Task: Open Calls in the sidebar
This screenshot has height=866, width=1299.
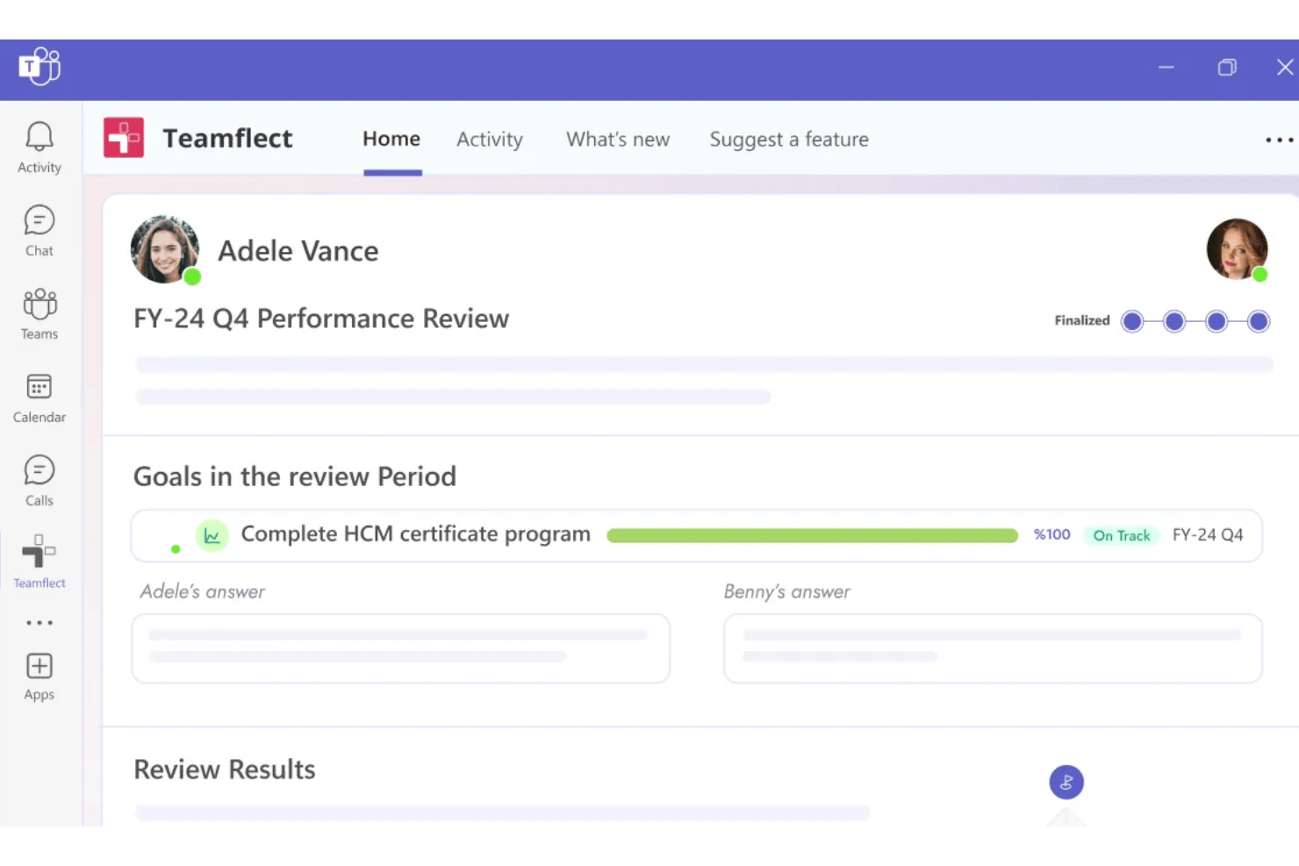Action: click(39, 481)
